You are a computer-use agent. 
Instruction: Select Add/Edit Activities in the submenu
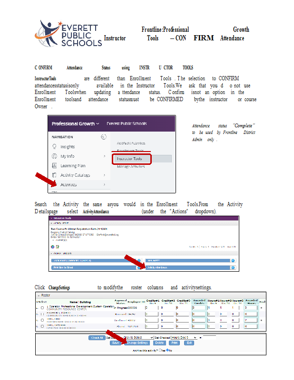click(x=131, y=143)
